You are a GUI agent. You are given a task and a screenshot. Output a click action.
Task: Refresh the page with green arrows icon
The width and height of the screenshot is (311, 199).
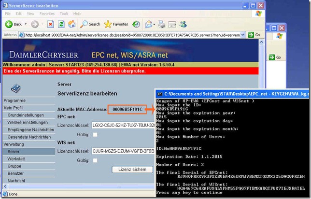61,24
